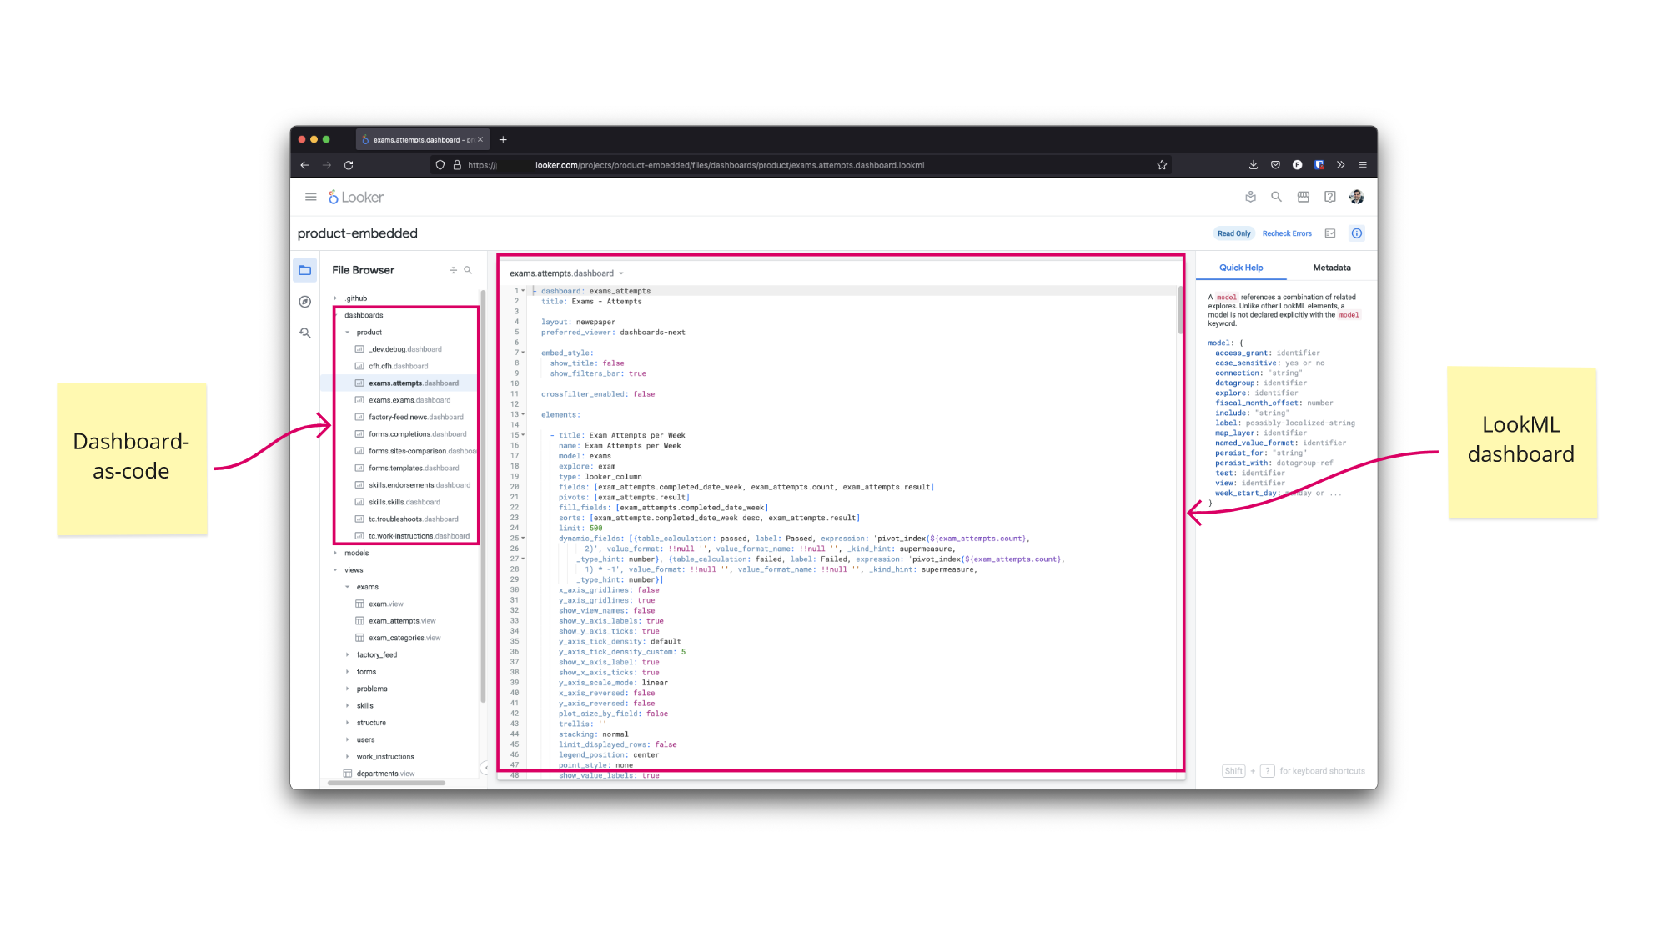Click the file browser horizontal scrollbar

click(x=386, y=783)
